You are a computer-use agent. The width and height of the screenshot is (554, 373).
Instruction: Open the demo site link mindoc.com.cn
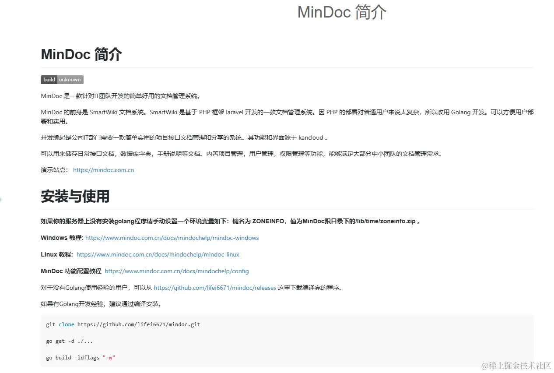coord(103,170)
